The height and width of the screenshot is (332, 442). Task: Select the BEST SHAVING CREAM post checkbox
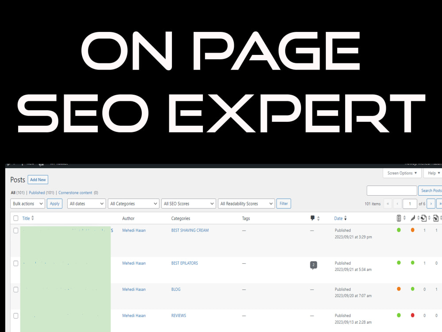tap(16, 230)
